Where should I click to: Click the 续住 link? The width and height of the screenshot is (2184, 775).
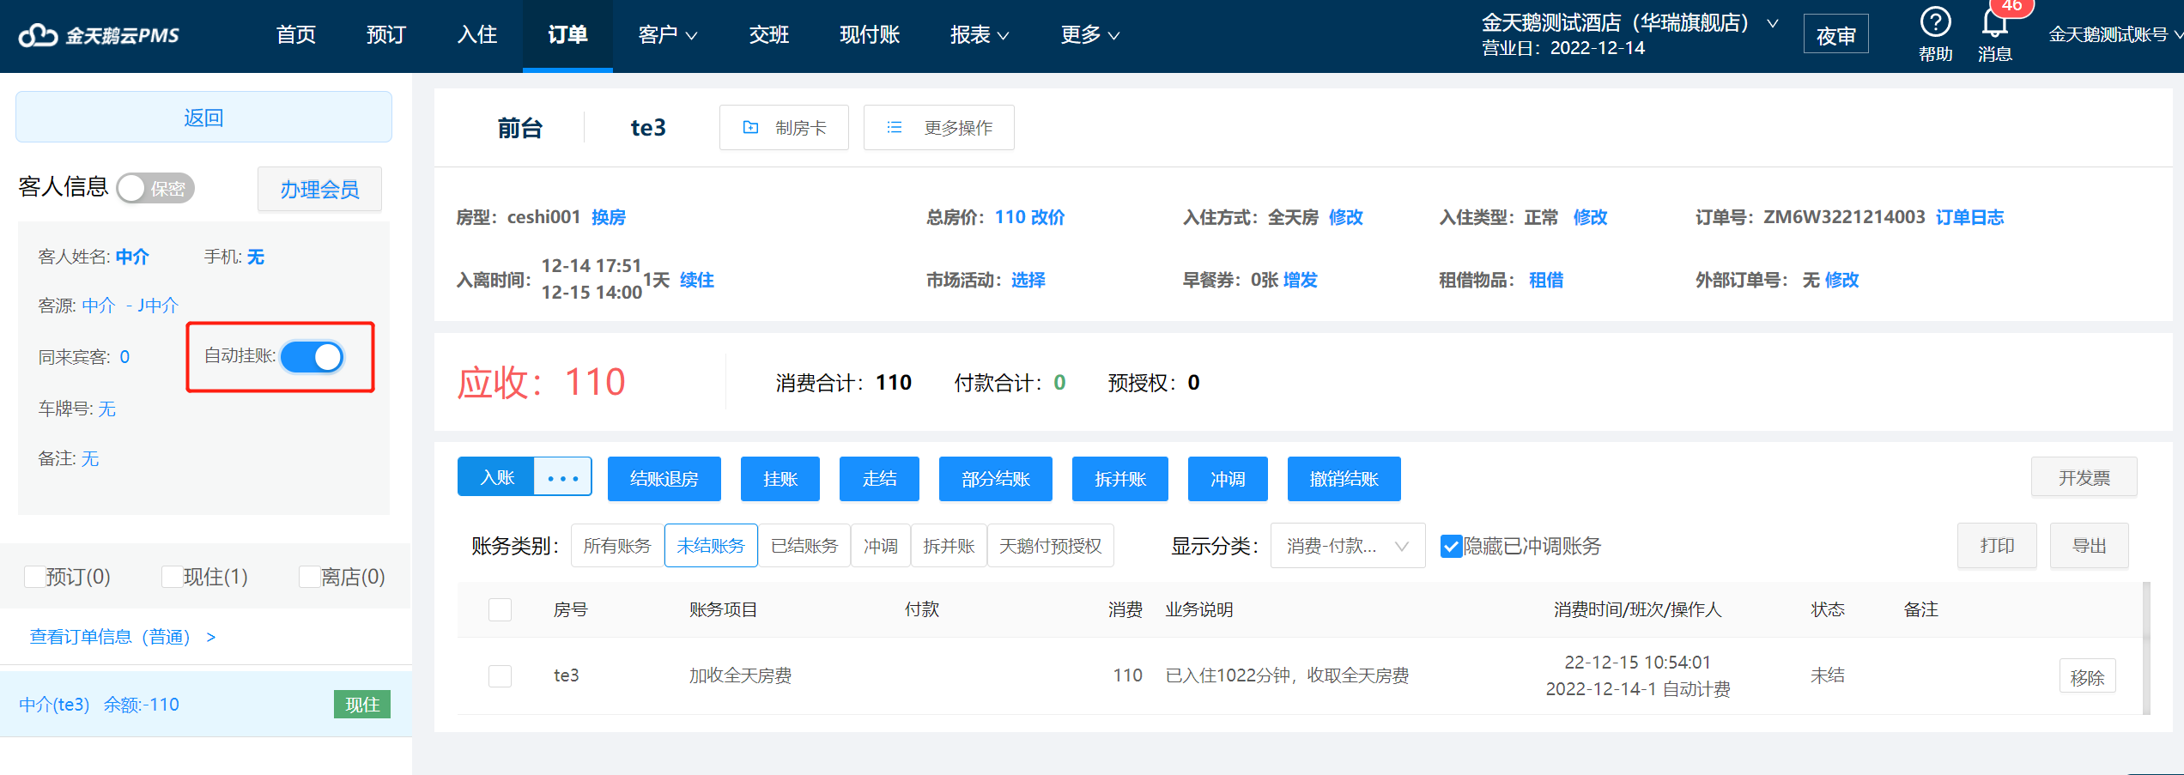coord(697,280)
